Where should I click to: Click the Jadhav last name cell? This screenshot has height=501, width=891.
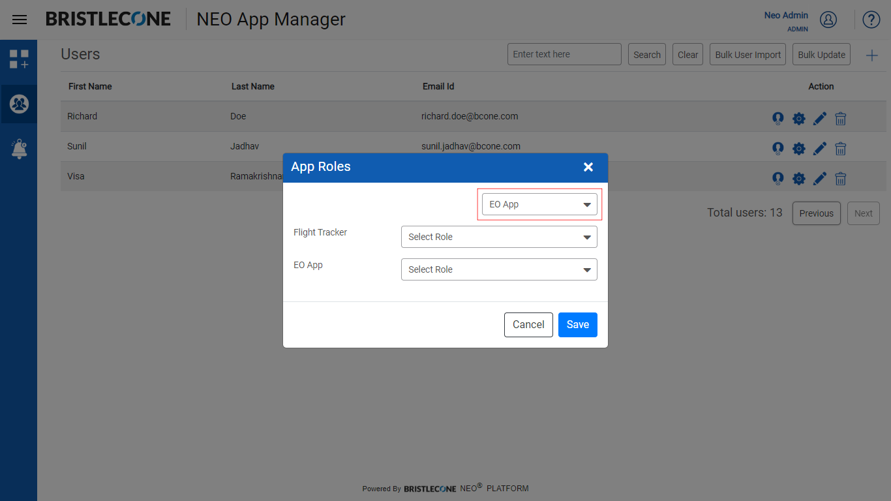(x=245, y=146)
